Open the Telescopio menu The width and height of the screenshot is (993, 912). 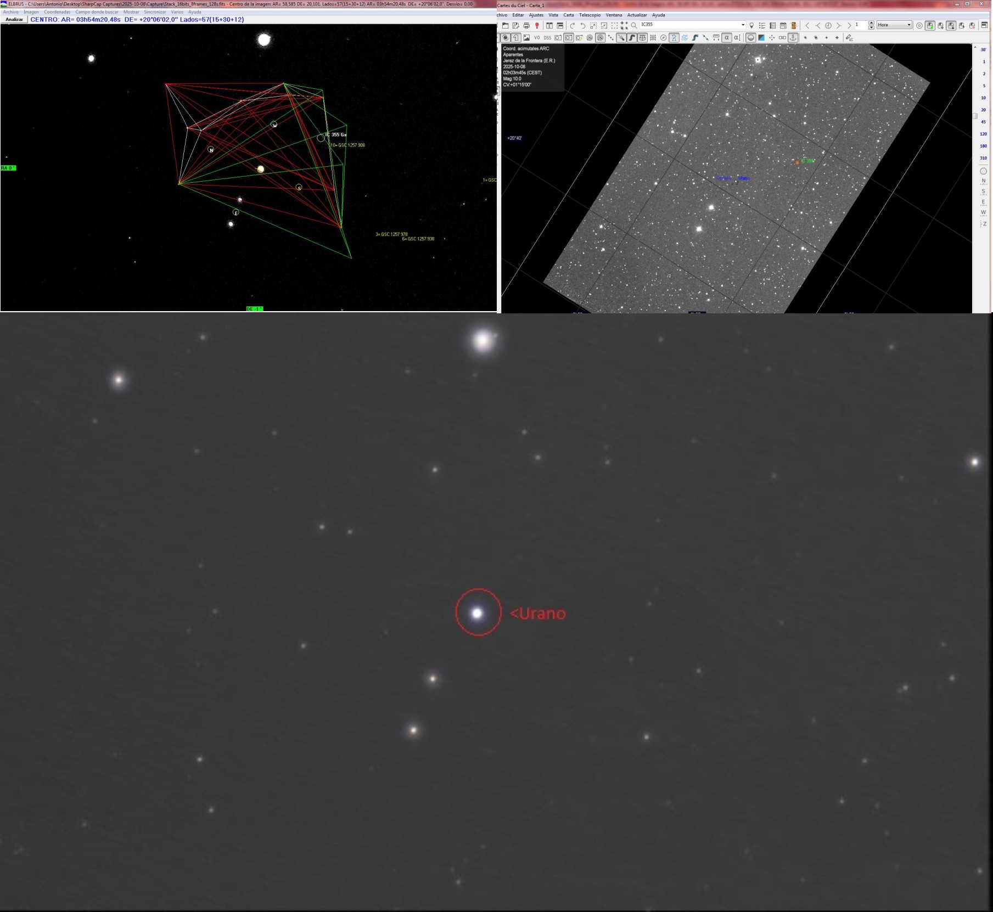[590, 15]
